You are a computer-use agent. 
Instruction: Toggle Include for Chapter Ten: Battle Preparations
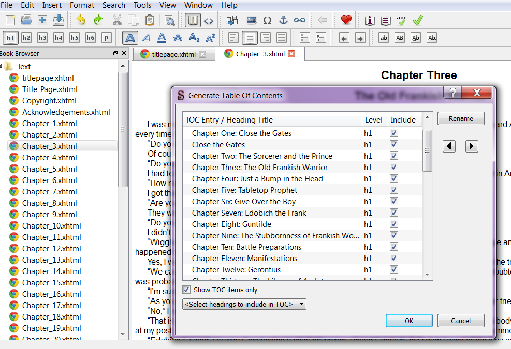[393, 247]
